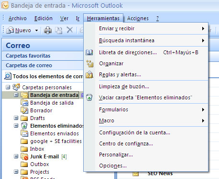Click the Reglas y alertas icon

(89, 74)
